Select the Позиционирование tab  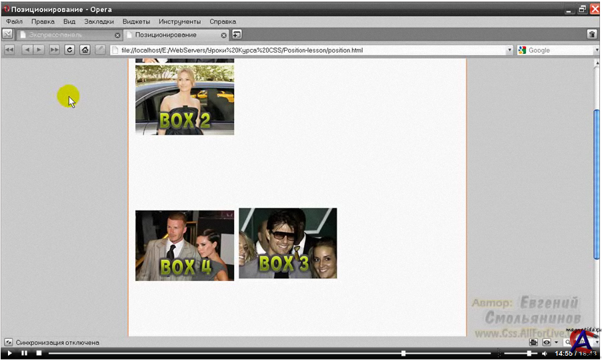click(x=176, y=35)
